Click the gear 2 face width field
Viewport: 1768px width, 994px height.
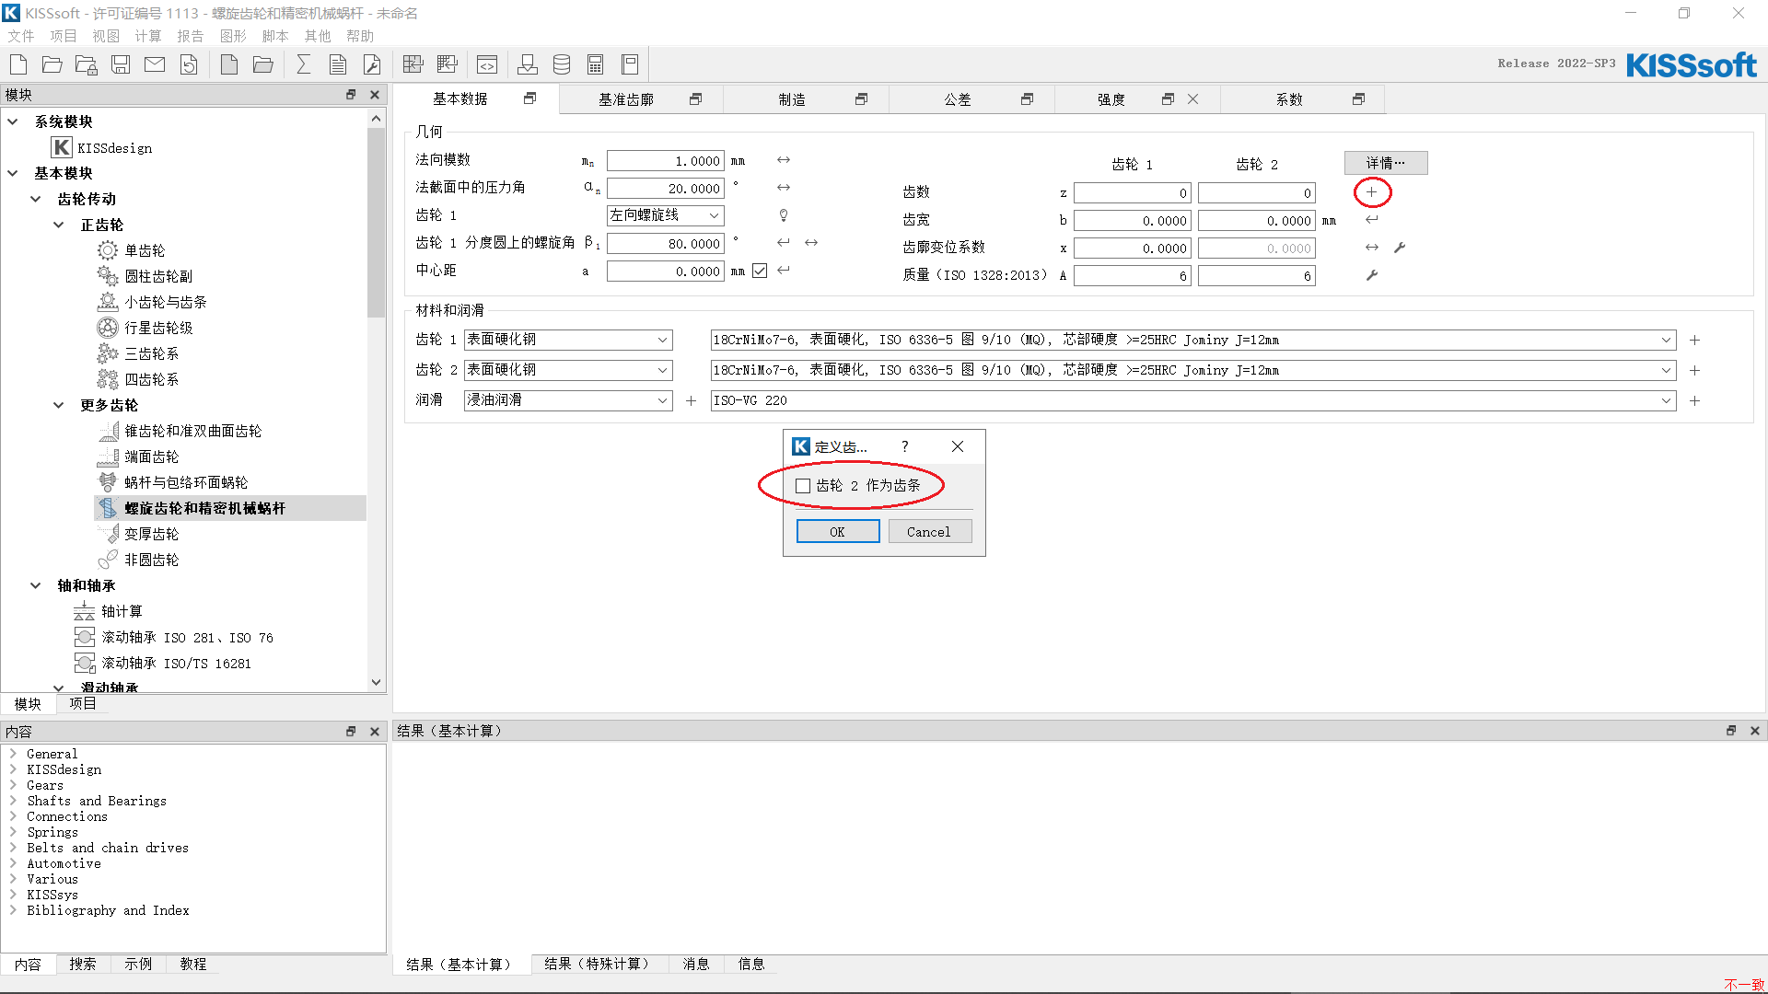(x=1257, y=221)
